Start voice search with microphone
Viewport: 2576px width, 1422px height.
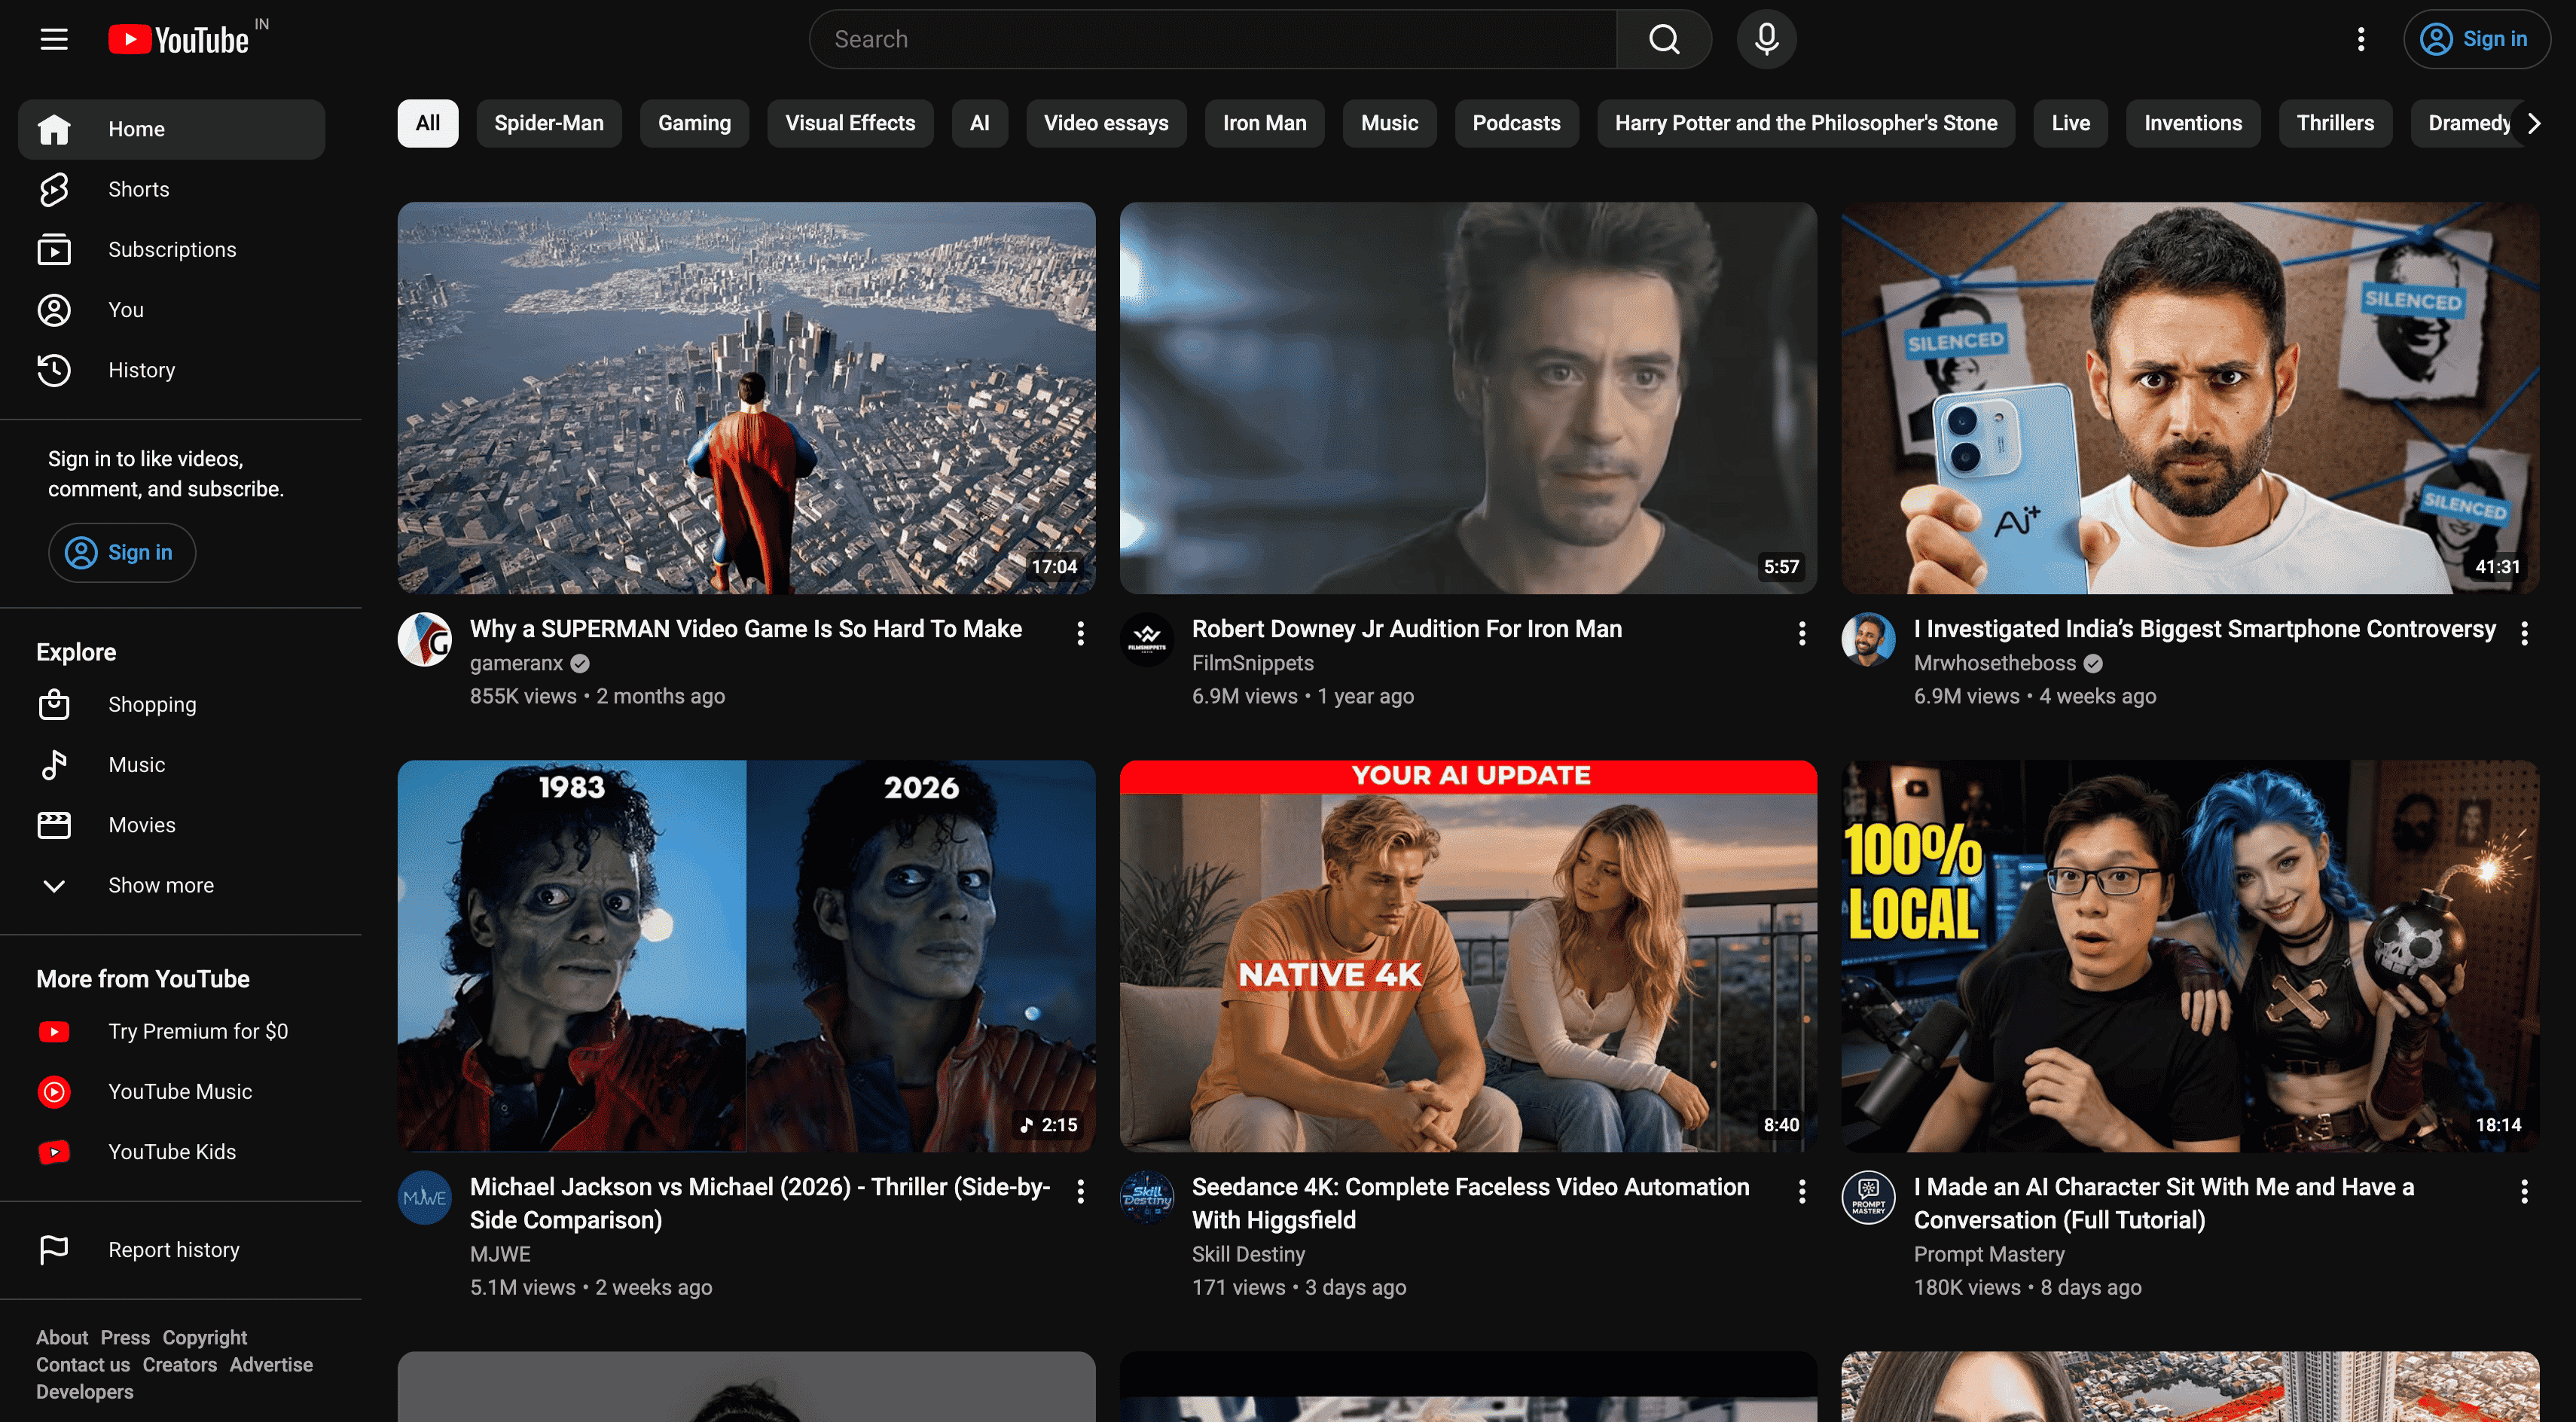(x=1766, y=39)
